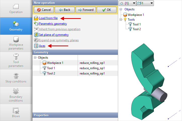Click the Set plane of symmetry icon
Viewport: 182px width, 121px height.
pyautogui.click(x=36, y=35)
